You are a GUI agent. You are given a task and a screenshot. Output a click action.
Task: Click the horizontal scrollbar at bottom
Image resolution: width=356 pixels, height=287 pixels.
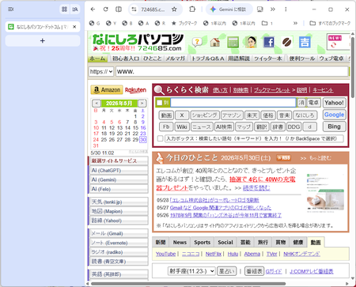pyautogui.click(x=188, y=284)
